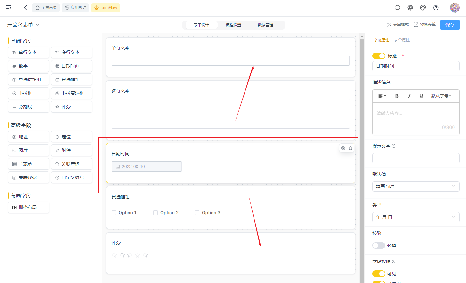Viewport: 466px width, 283px height.
Task: Apply underline formatting to the description
Action: click(x=421, y=96)
